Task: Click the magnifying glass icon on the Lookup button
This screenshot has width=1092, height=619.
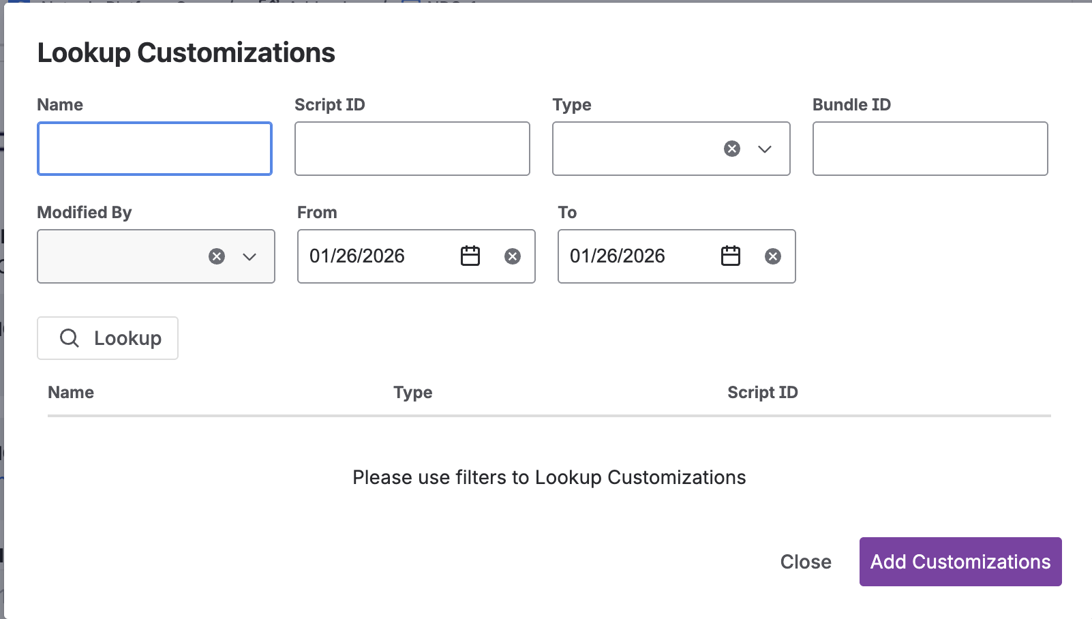Action: pyautogui.click(x=69, y=337)
